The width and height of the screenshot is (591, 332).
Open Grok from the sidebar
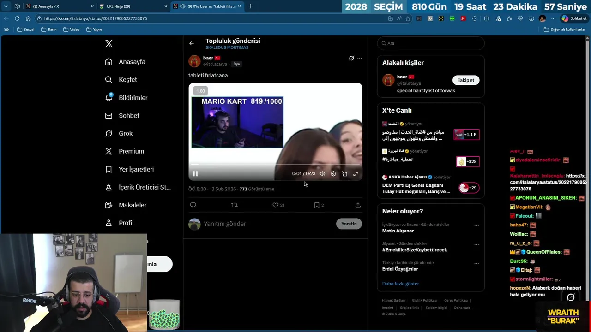(x=119, y=133)
